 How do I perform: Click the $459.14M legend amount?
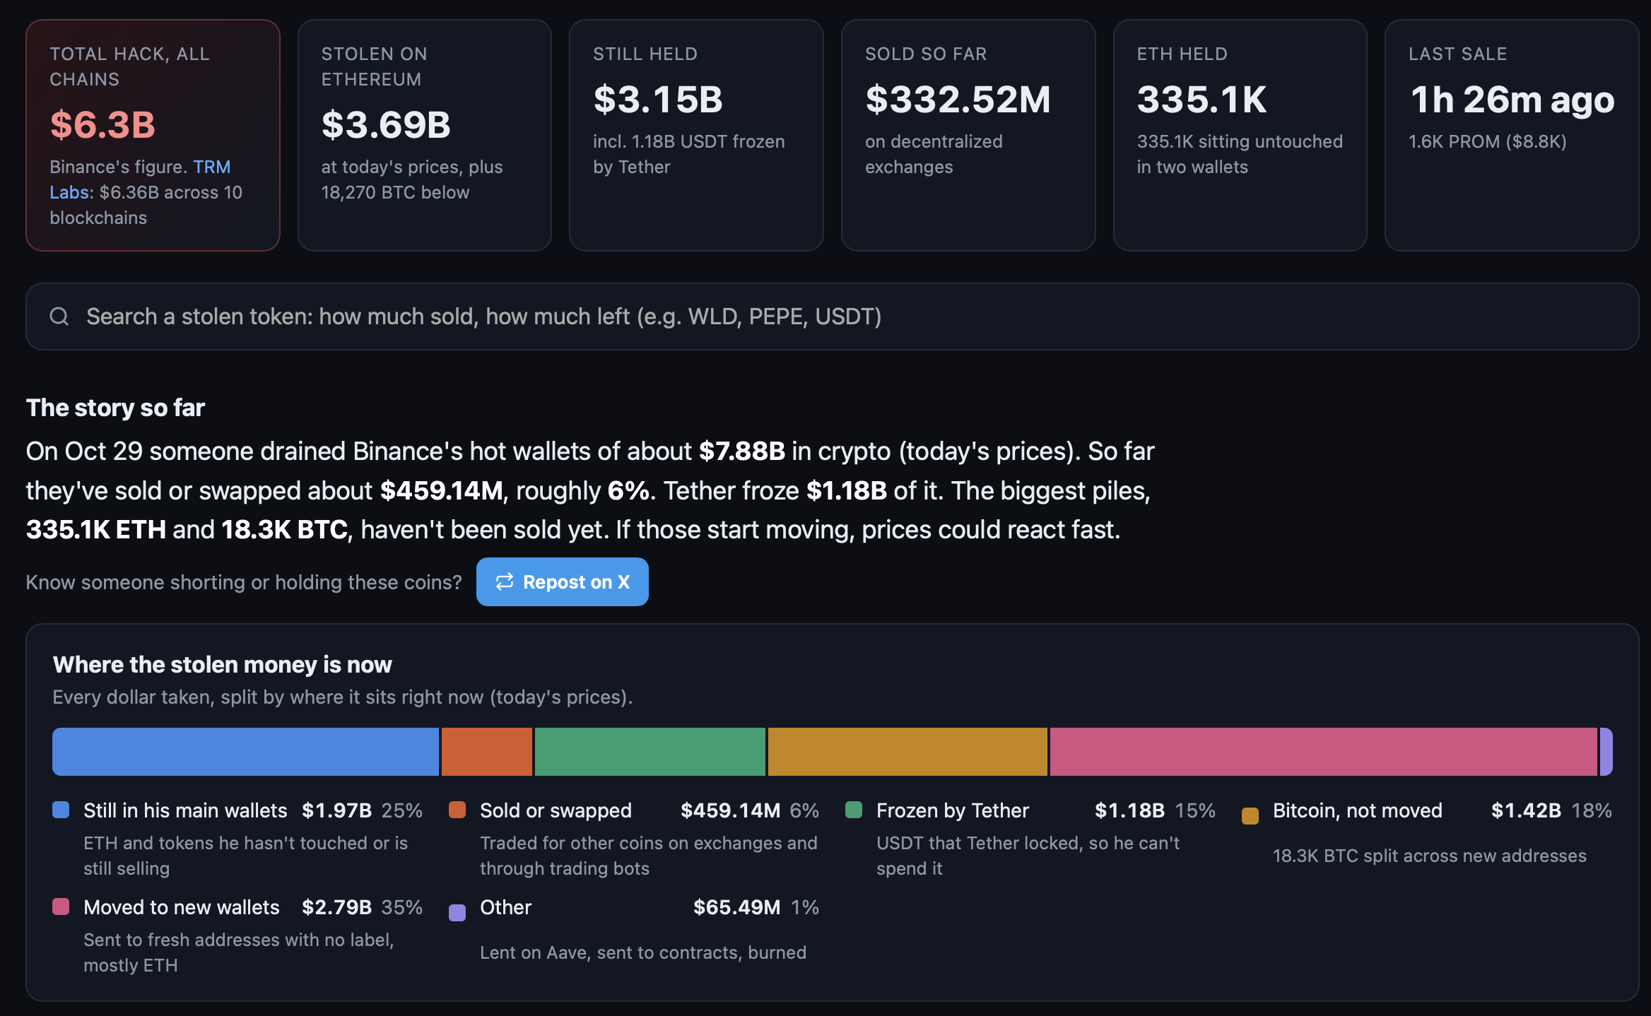[x=730, y=810]
